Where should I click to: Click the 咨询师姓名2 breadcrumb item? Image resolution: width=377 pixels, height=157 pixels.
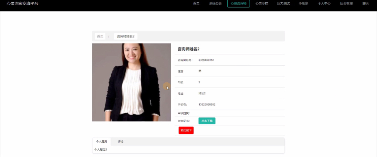point(125,36)
